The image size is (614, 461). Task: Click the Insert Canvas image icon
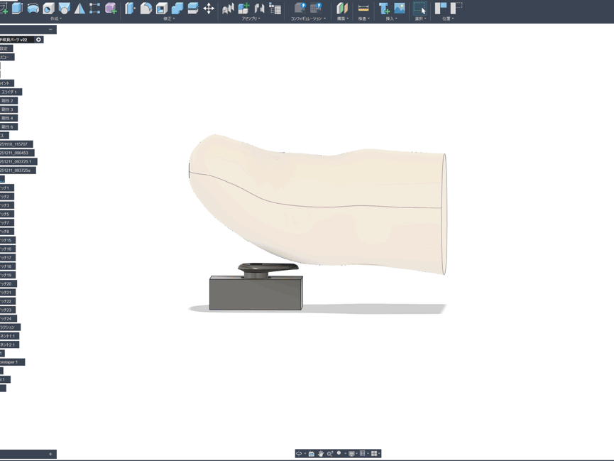pyautogui.click(x=400, y=9)
